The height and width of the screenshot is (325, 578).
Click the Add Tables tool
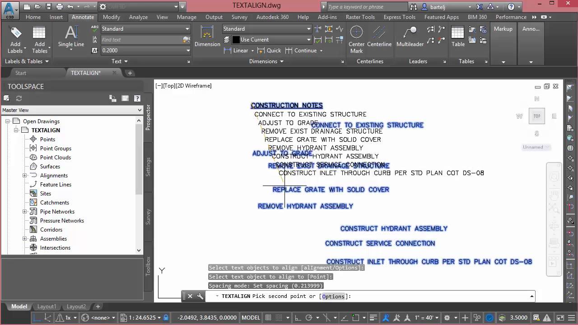pyautogui.click(x=39, y=40)
